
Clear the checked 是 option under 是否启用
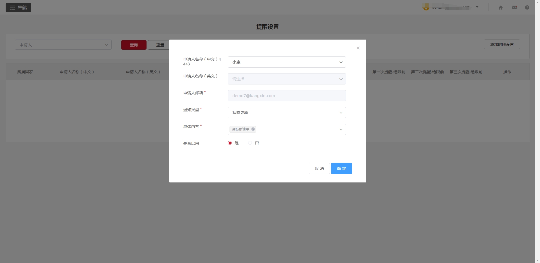point(229,143)
